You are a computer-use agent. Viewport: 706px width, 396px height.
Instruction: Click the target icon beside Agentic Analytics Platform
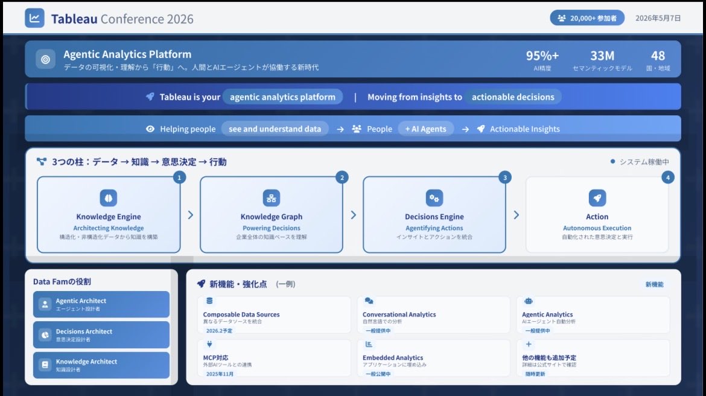45,59
